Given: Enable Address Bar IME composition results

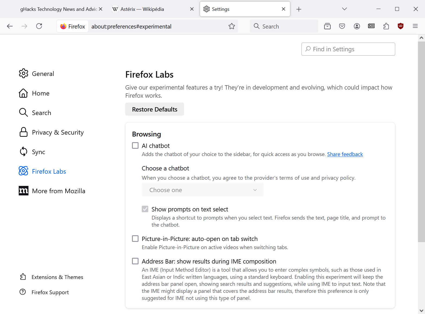Looking at the screenshot, I should tap(135, 261).
